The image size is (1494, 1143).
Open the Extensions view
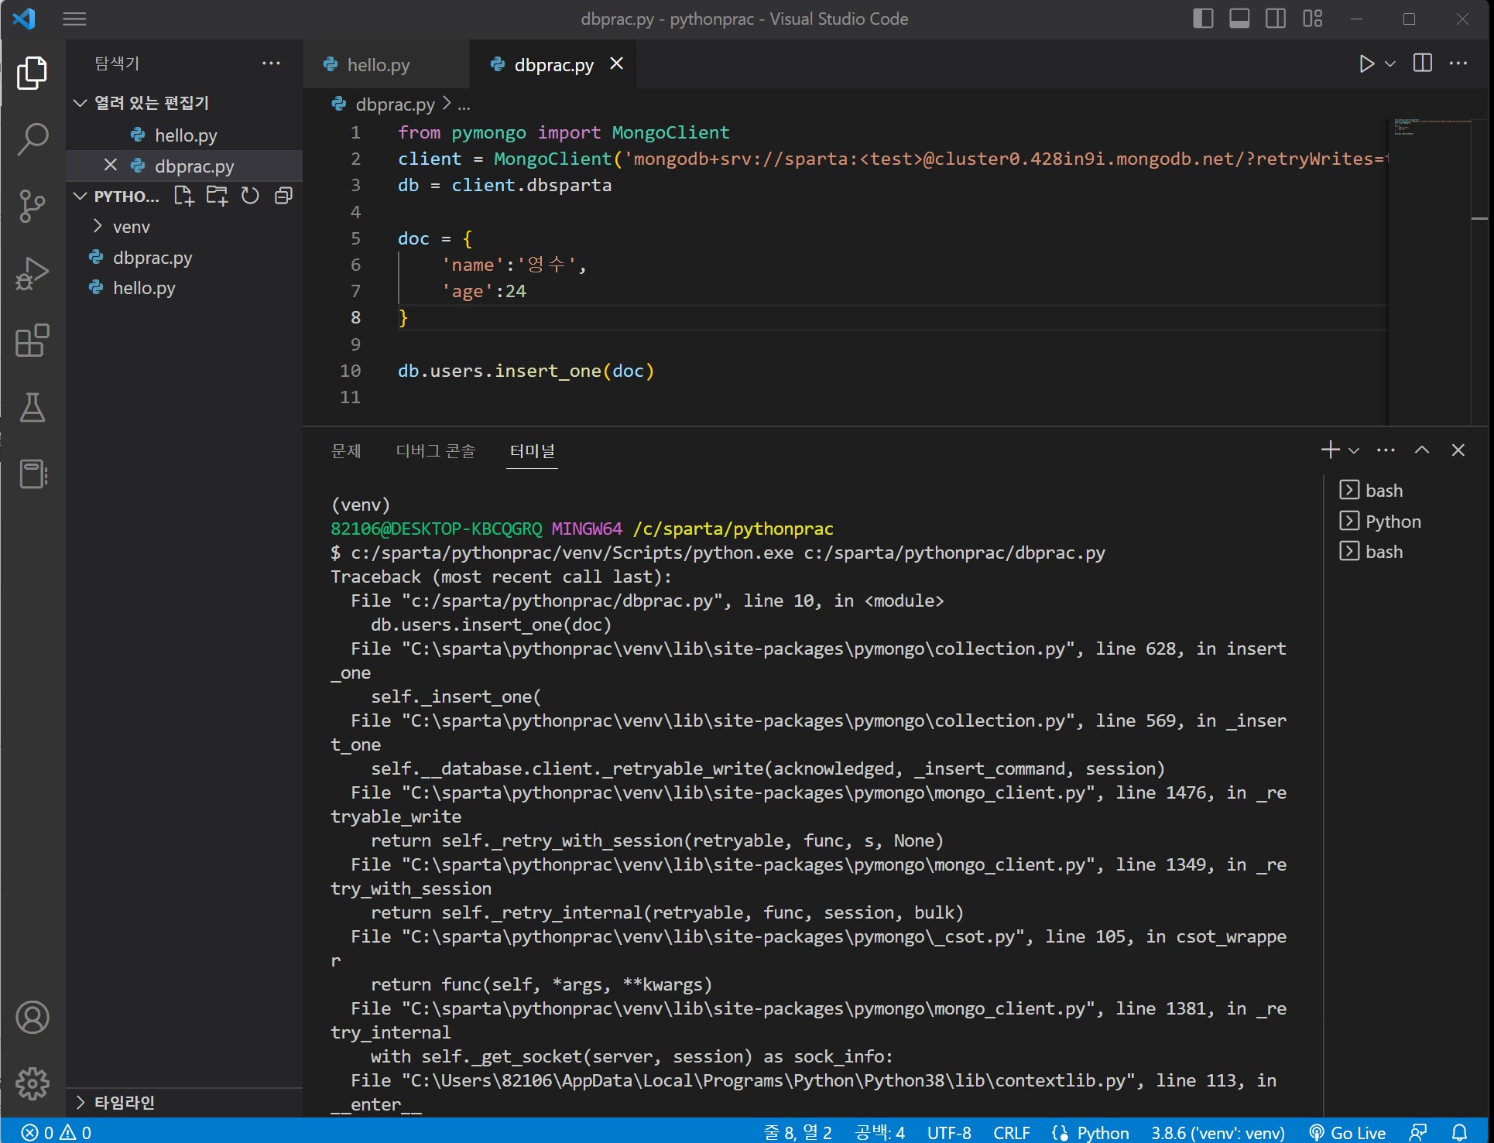[33, 341]
